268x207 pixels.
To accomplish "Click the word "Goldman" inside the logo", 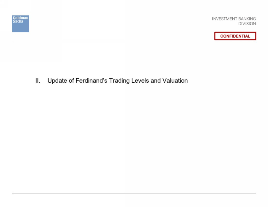I will (20, 18).
